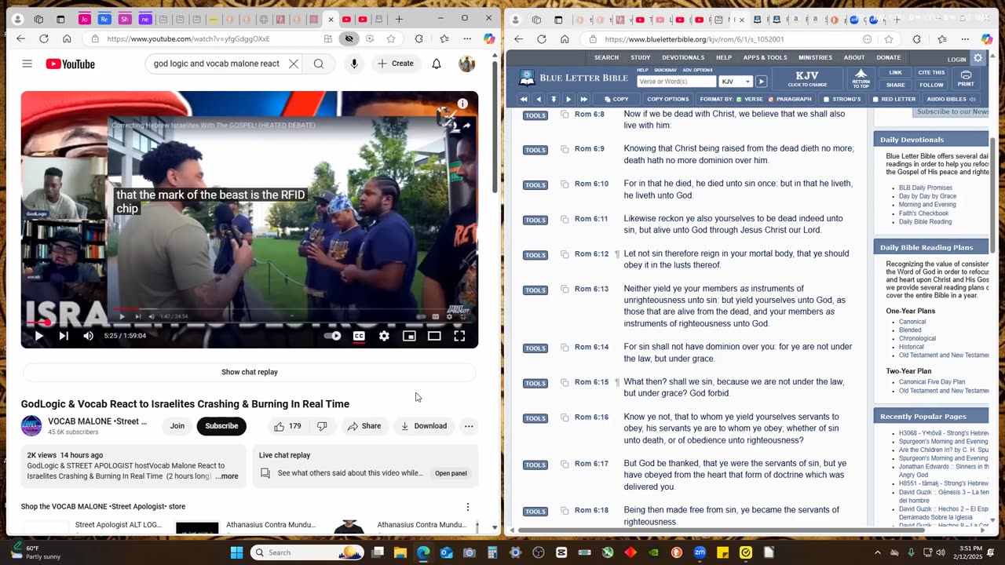1005x565 pixels.
Task: Start voice search with microphone icon
Action: (x=354, y=64)
